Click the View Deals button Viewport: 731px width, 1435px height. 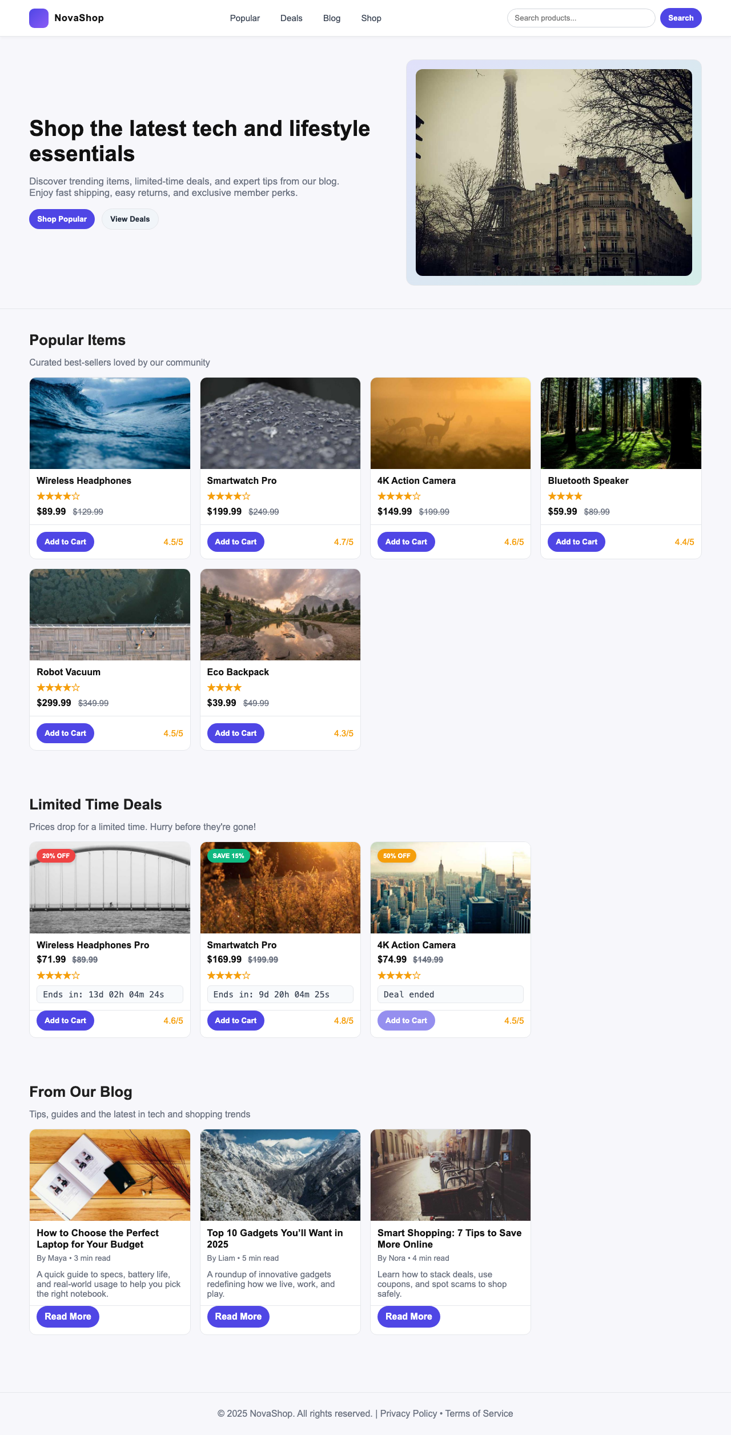point(130,219)
